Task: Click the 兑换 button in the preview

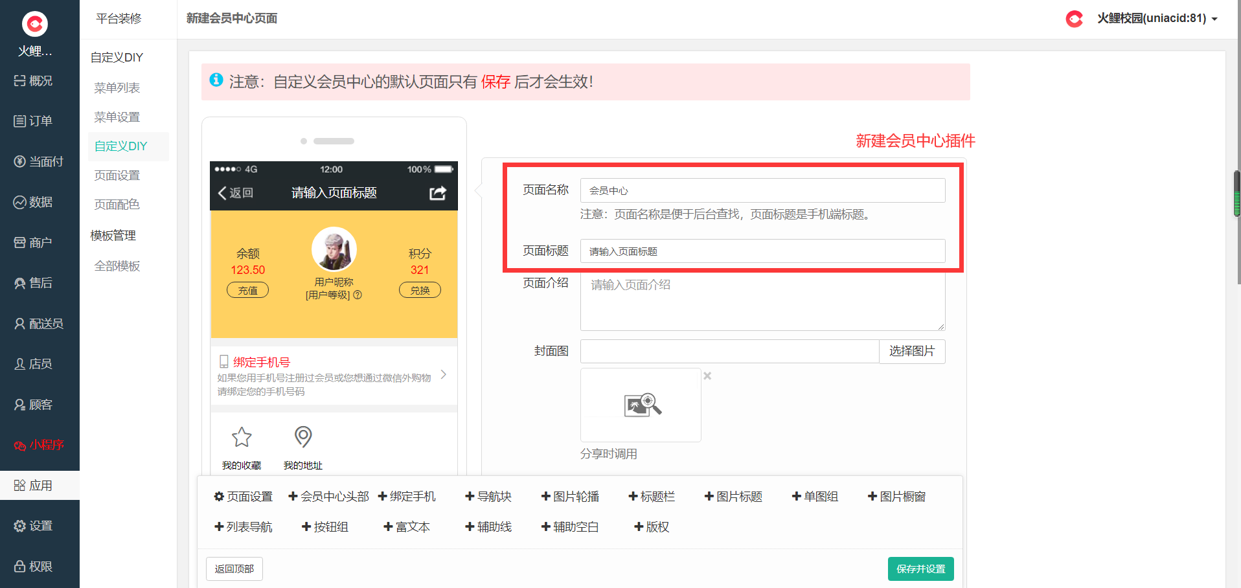Action: pos(420,290)
